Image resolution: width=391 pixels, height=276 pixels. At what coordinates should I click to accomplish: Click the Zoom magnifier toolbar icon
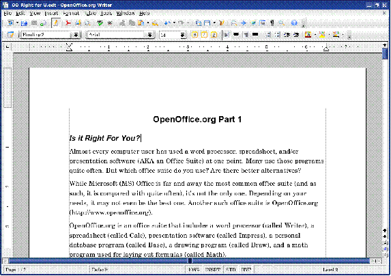[282, 23]
